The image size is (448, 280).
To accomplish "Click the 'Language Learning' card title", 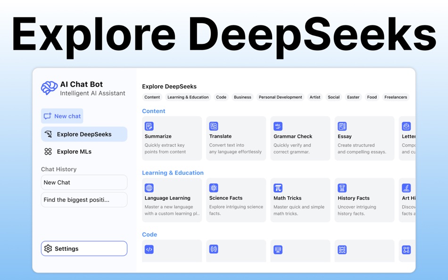I will [167, 198].
